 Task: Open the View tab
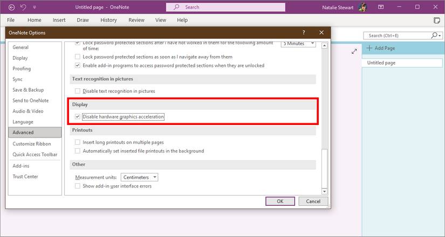coord(161,20)
